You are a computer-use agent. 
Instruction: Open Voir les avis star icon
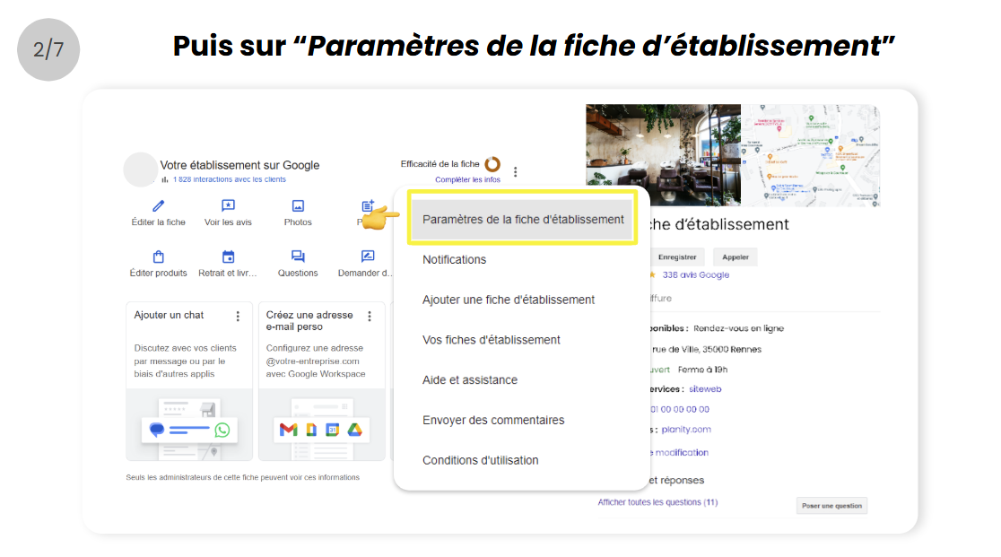[x=228, y=206]
